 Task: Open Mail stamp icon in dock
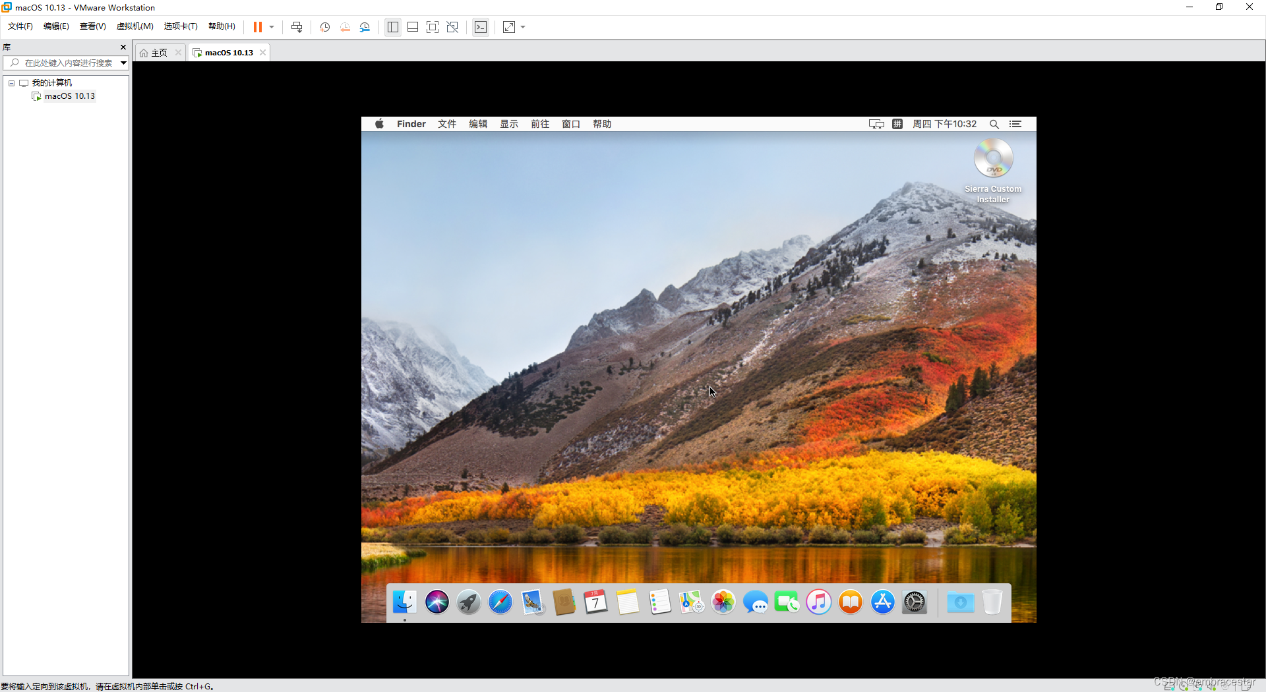[533, 602]
